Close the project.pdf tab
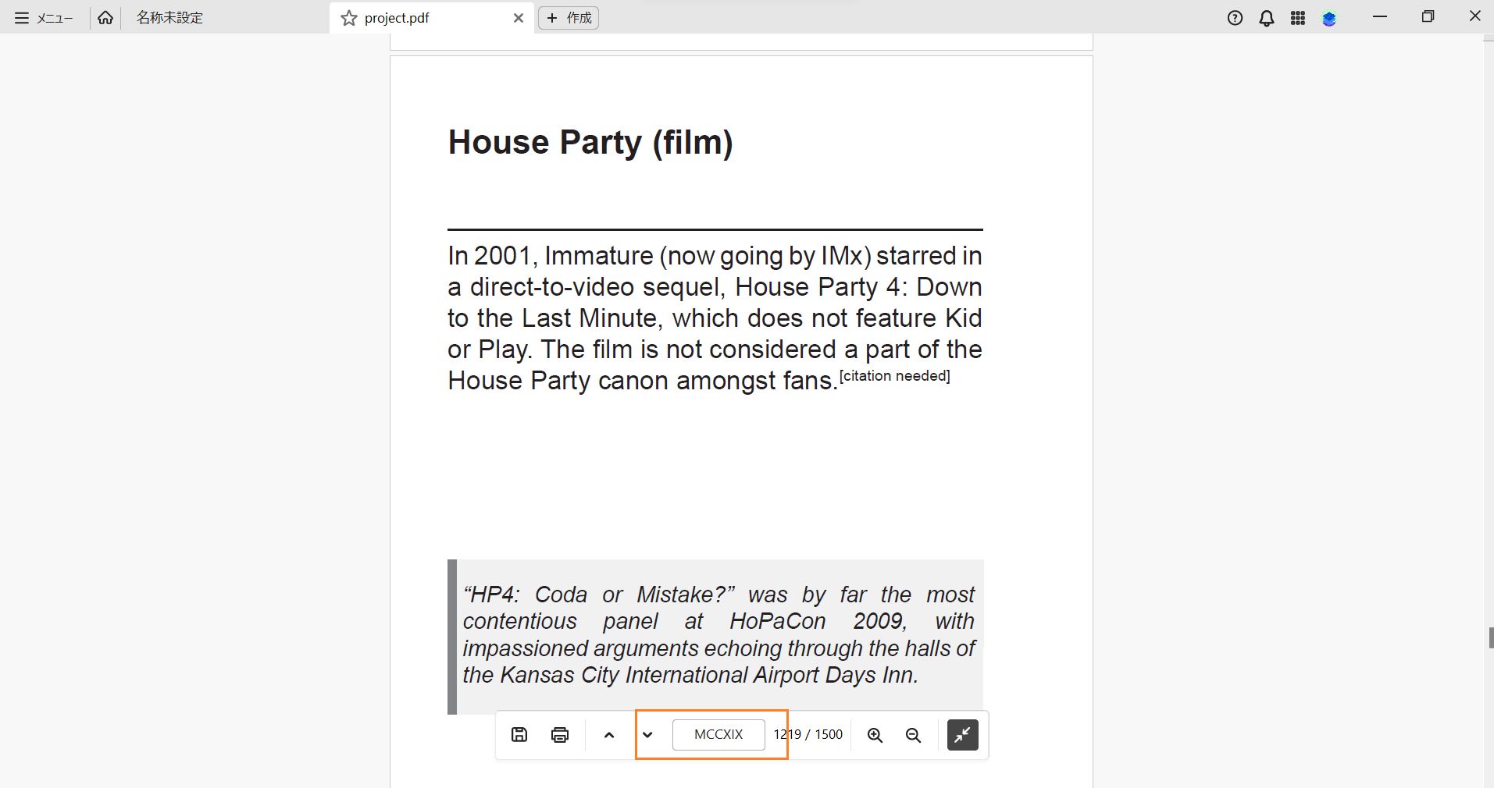1494x788 pixels. point(518,18)
